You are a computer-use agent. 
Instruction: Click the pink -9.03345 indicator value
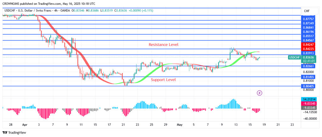pos(309,103)
